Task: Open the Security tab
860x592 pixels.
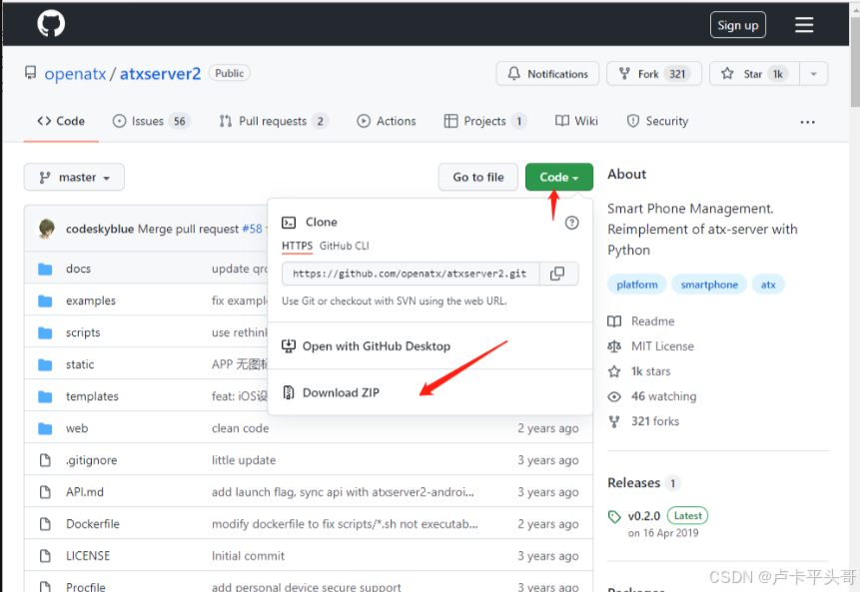Action: (x=657, y=121)
